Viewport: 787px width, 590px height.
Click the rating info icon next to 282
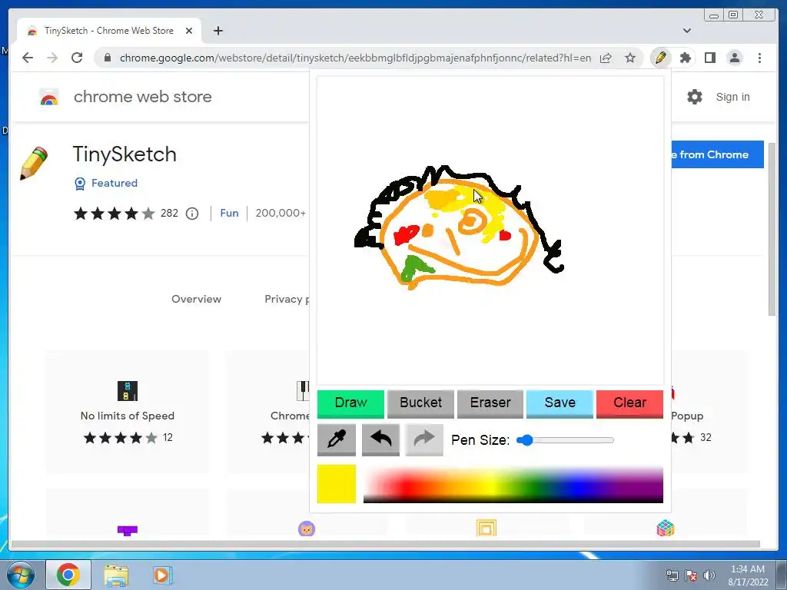[x=192, y=214]
